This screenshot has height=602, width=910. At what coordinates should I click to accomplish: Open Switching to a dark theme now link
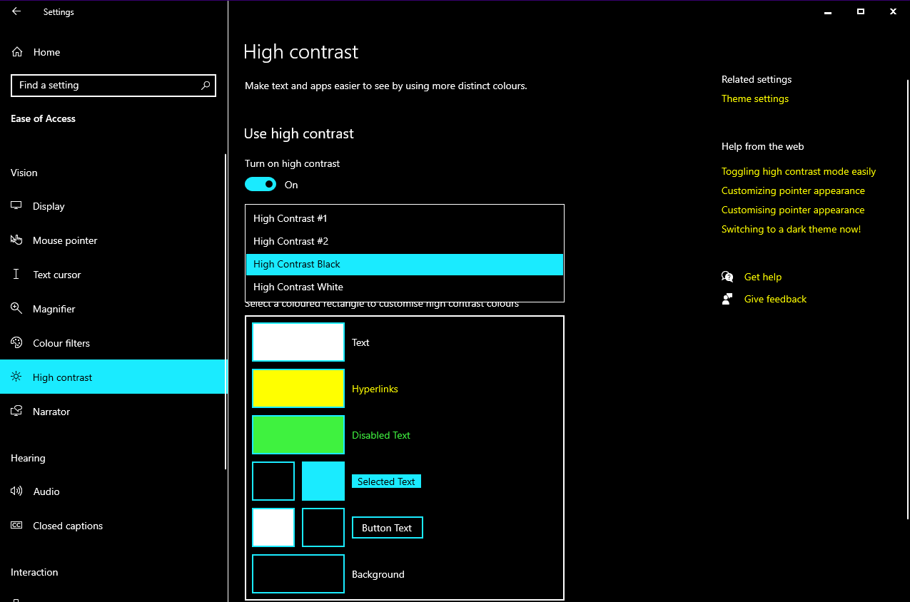pyautogui.click(x=791, y=229)
